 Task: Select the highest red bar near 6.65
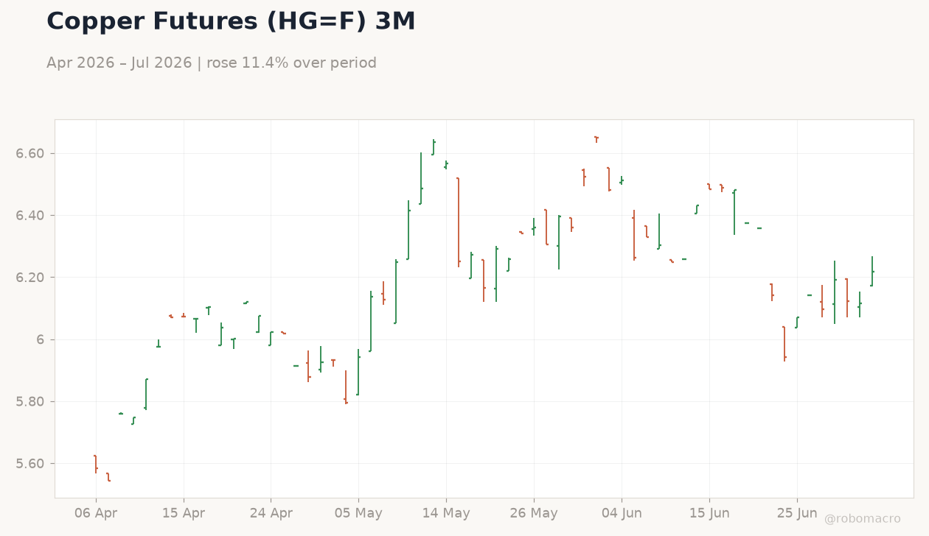click(596, 138)
